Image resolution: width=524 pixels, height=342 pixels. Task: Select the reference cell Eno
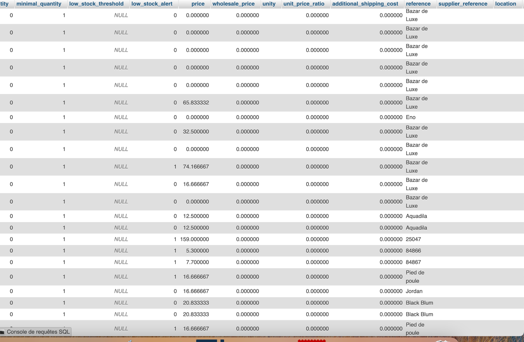[410, 117]
